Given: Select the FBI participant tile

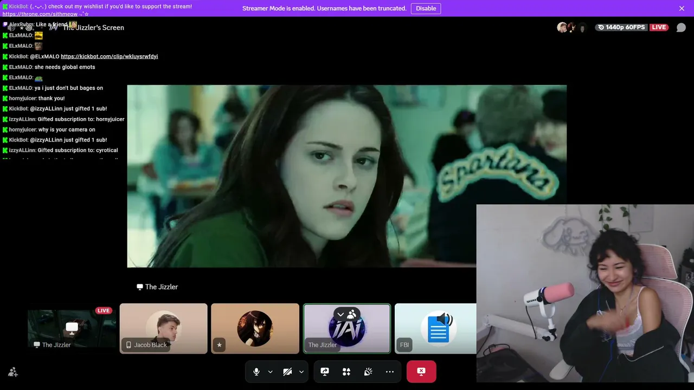Looking at the screenshot, I should tap(435, 328).
